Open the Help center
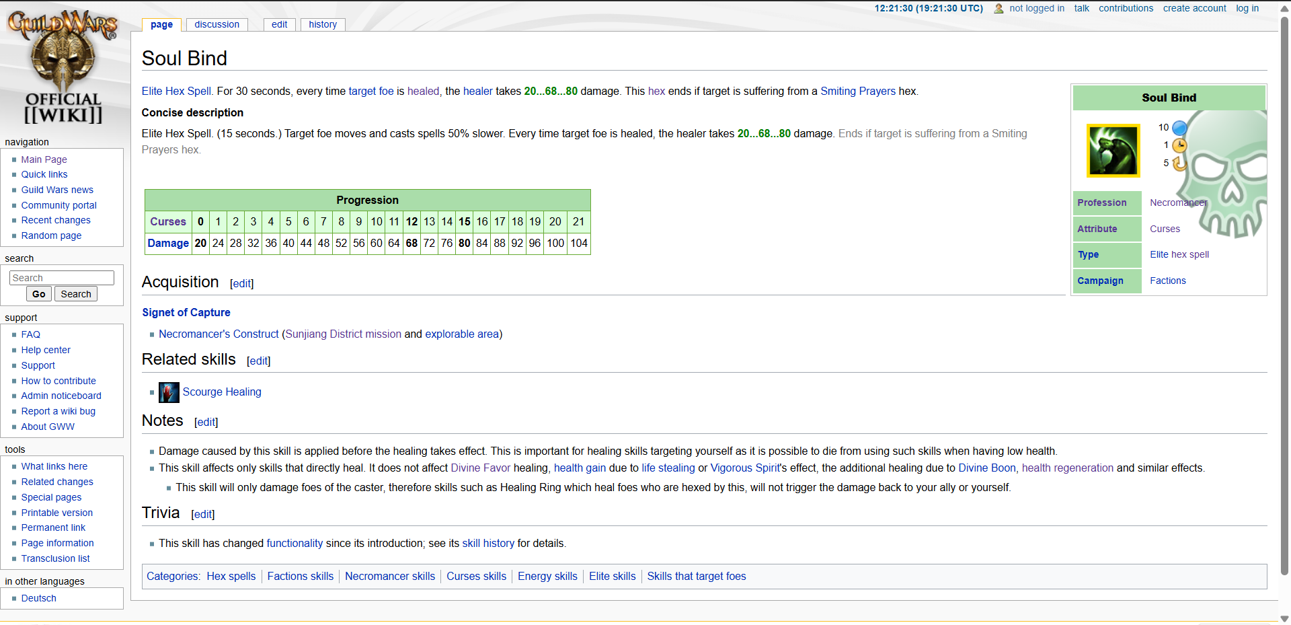The image size is (1291, 625). tap(46, 350)
